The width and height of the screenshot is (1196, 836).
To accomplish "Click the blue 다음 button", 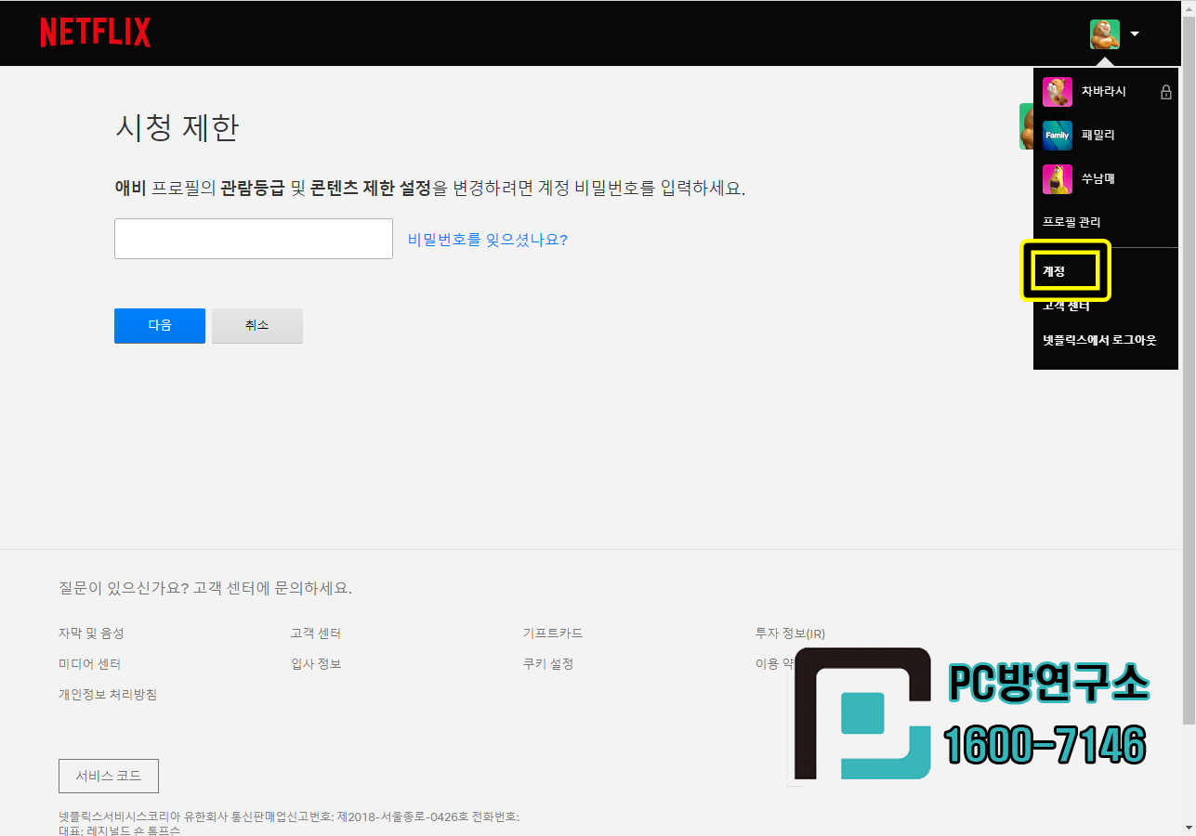I will tap(160, 326).
